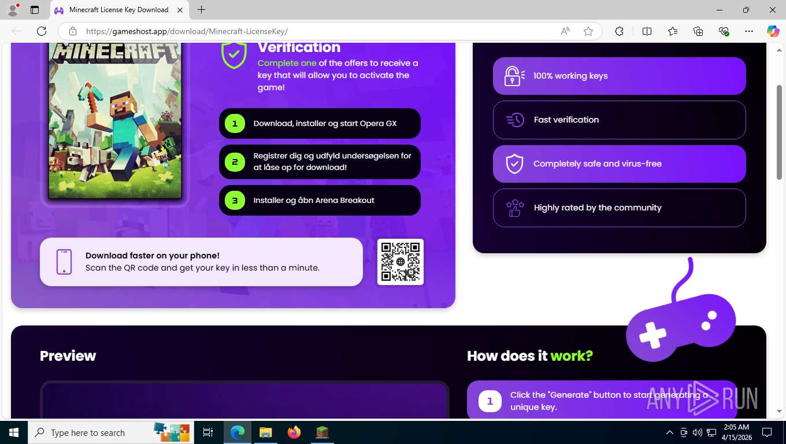
Task: Toggle split screen view icon
Action: point(647,31)
